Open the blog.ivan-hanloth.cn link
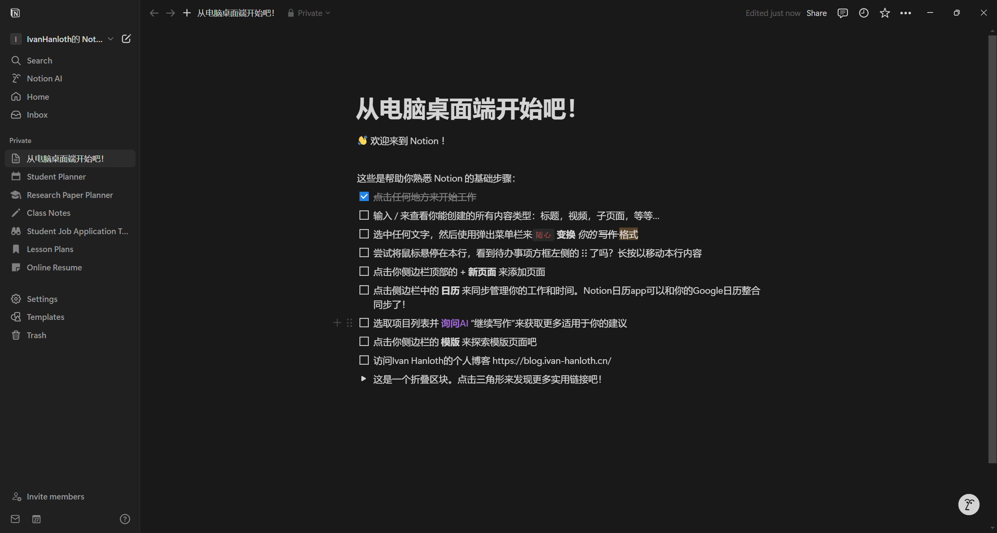This screenshot has width=997, height=533. 552,361
